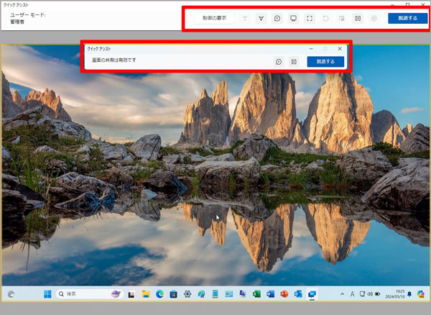Choose the monitor select icon

[x=293, y=19]
